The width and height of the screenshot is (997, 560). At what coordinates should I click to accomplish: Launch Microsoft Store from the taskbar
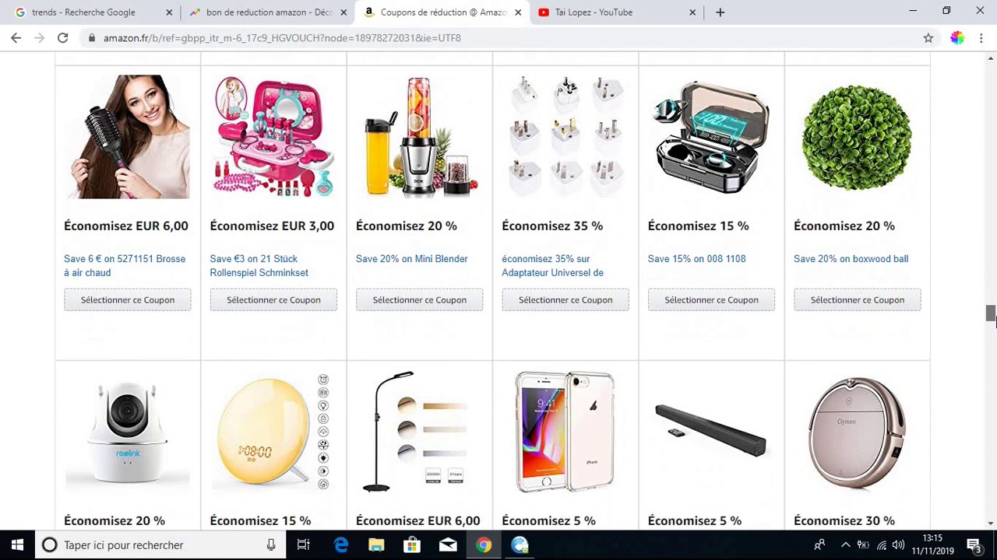[x=412, y=544]
